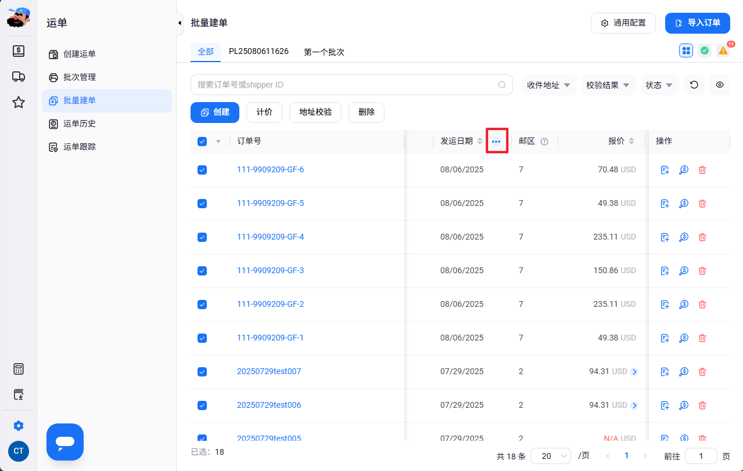Click the search order number input field
This screenshot has height=471, width=743.
click(x=351, y=85)
